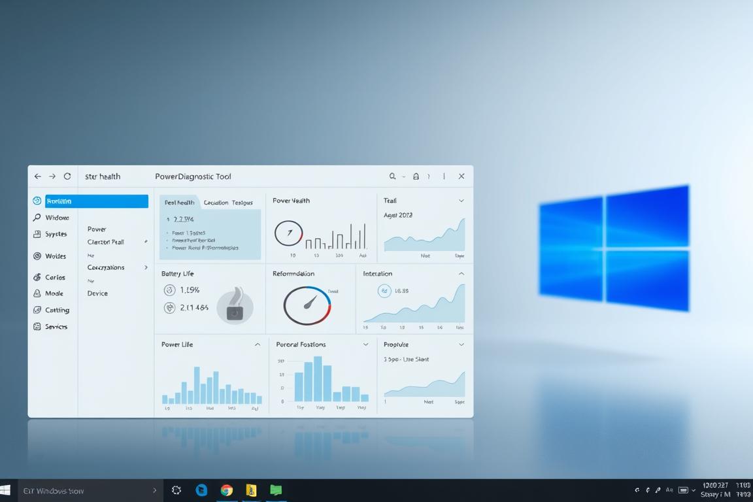
Task: Click the refresh icon in the toolbar
Action: tap(67, 176)
